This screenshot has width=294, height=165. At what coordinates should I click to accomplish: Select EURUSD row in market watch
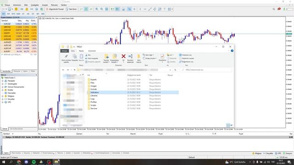19,24
